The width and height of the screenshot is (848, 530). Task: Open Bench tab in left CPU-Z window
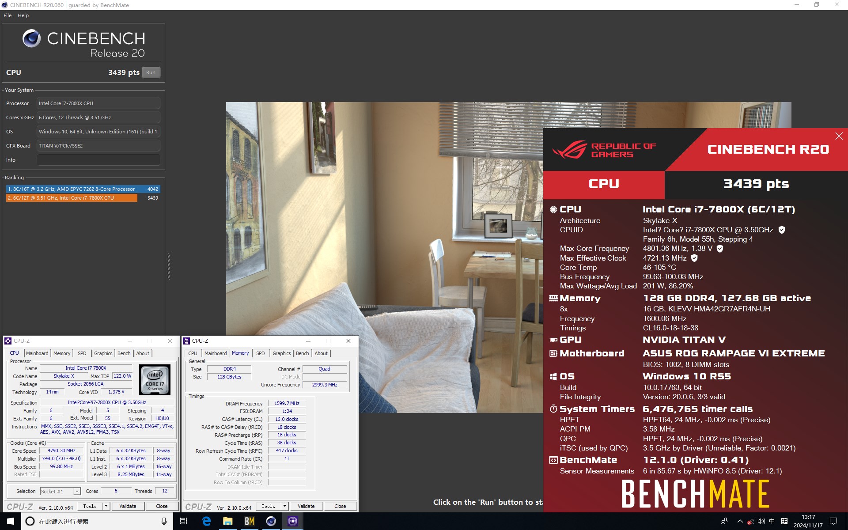pos(124,353)
